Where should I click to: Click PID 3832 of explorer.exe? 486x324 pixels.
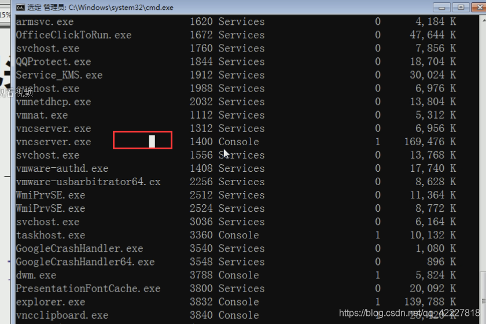click(201, 301)
